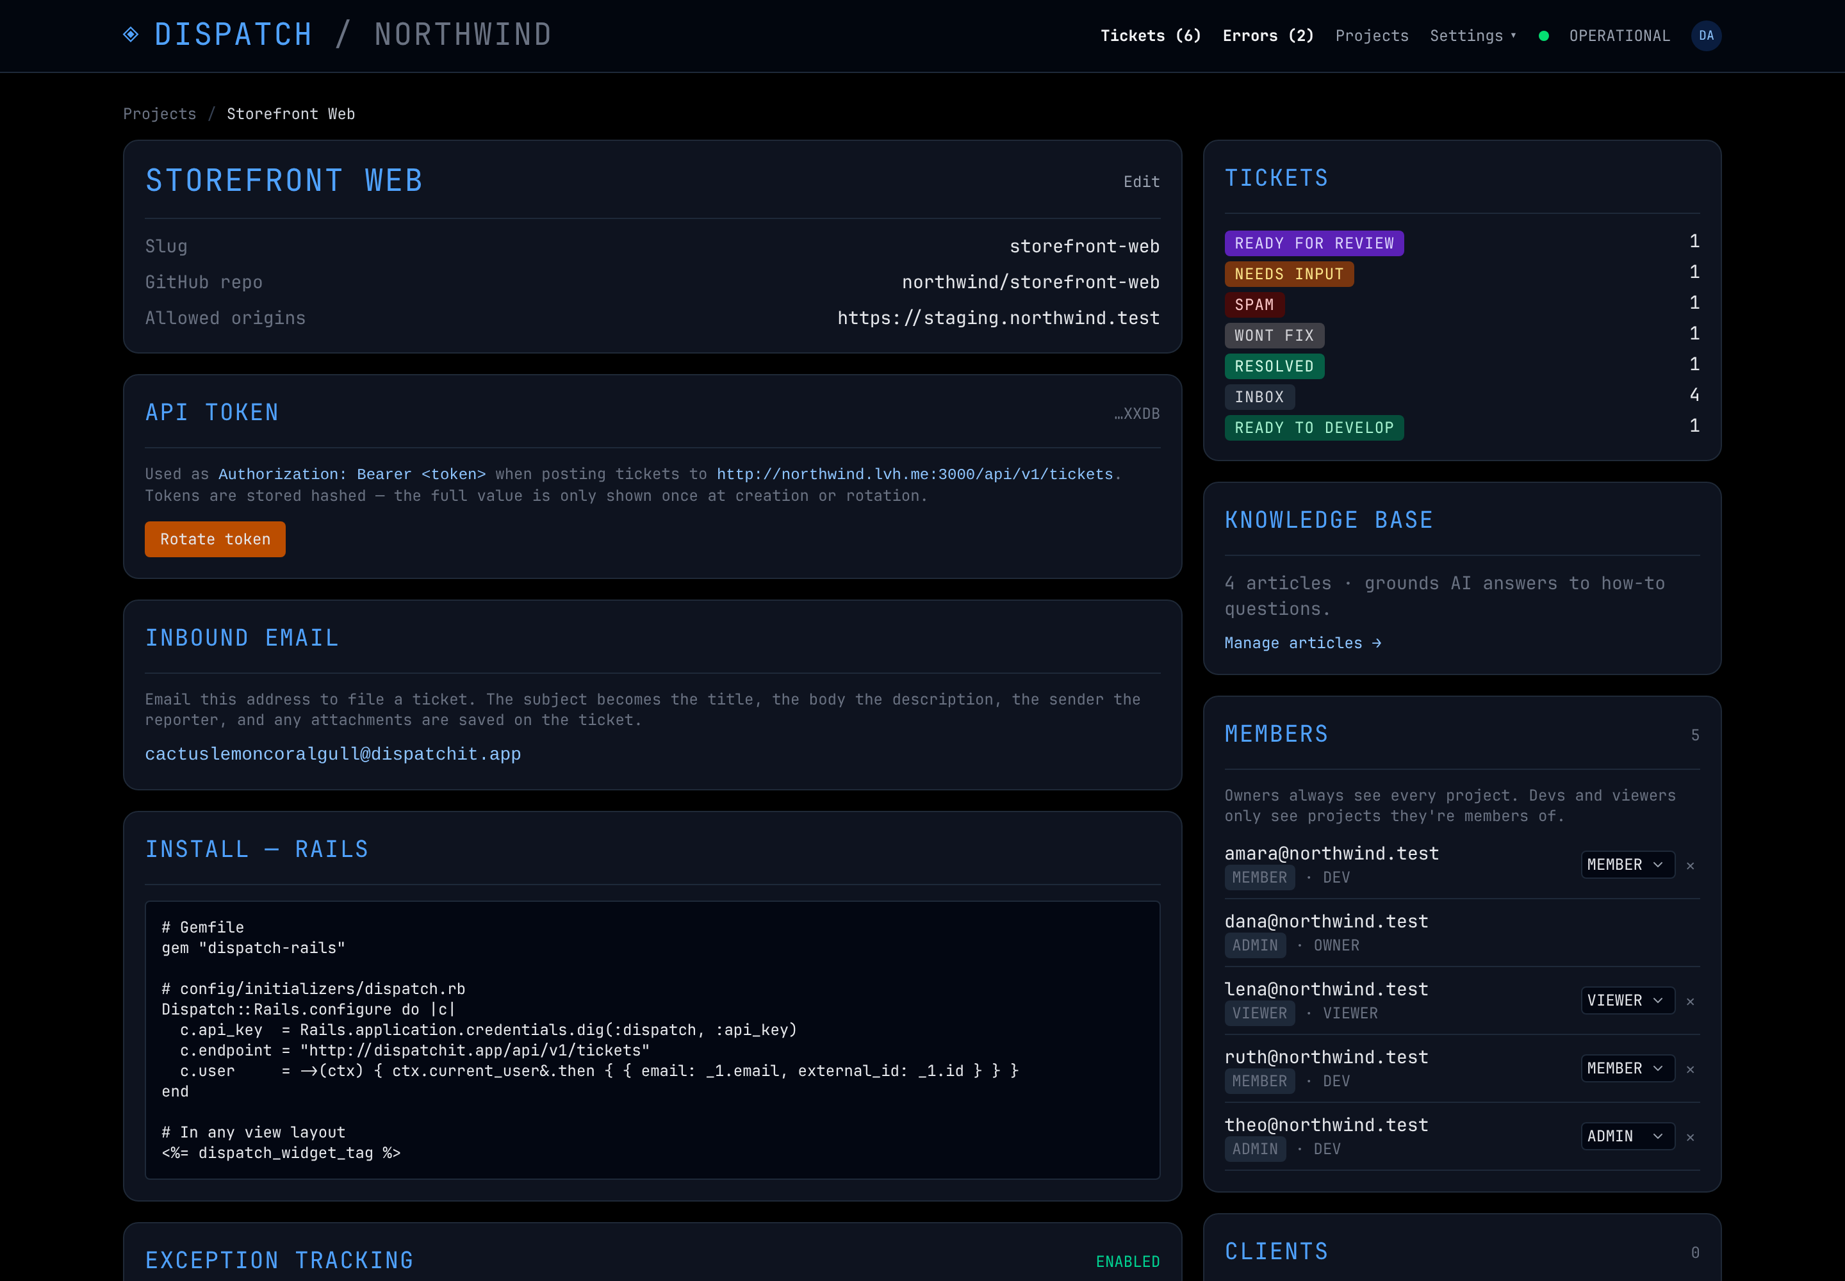Click the Inbox ticket count 4
This screenshot has height=1281, width=1845.
tap(1694, 394)
